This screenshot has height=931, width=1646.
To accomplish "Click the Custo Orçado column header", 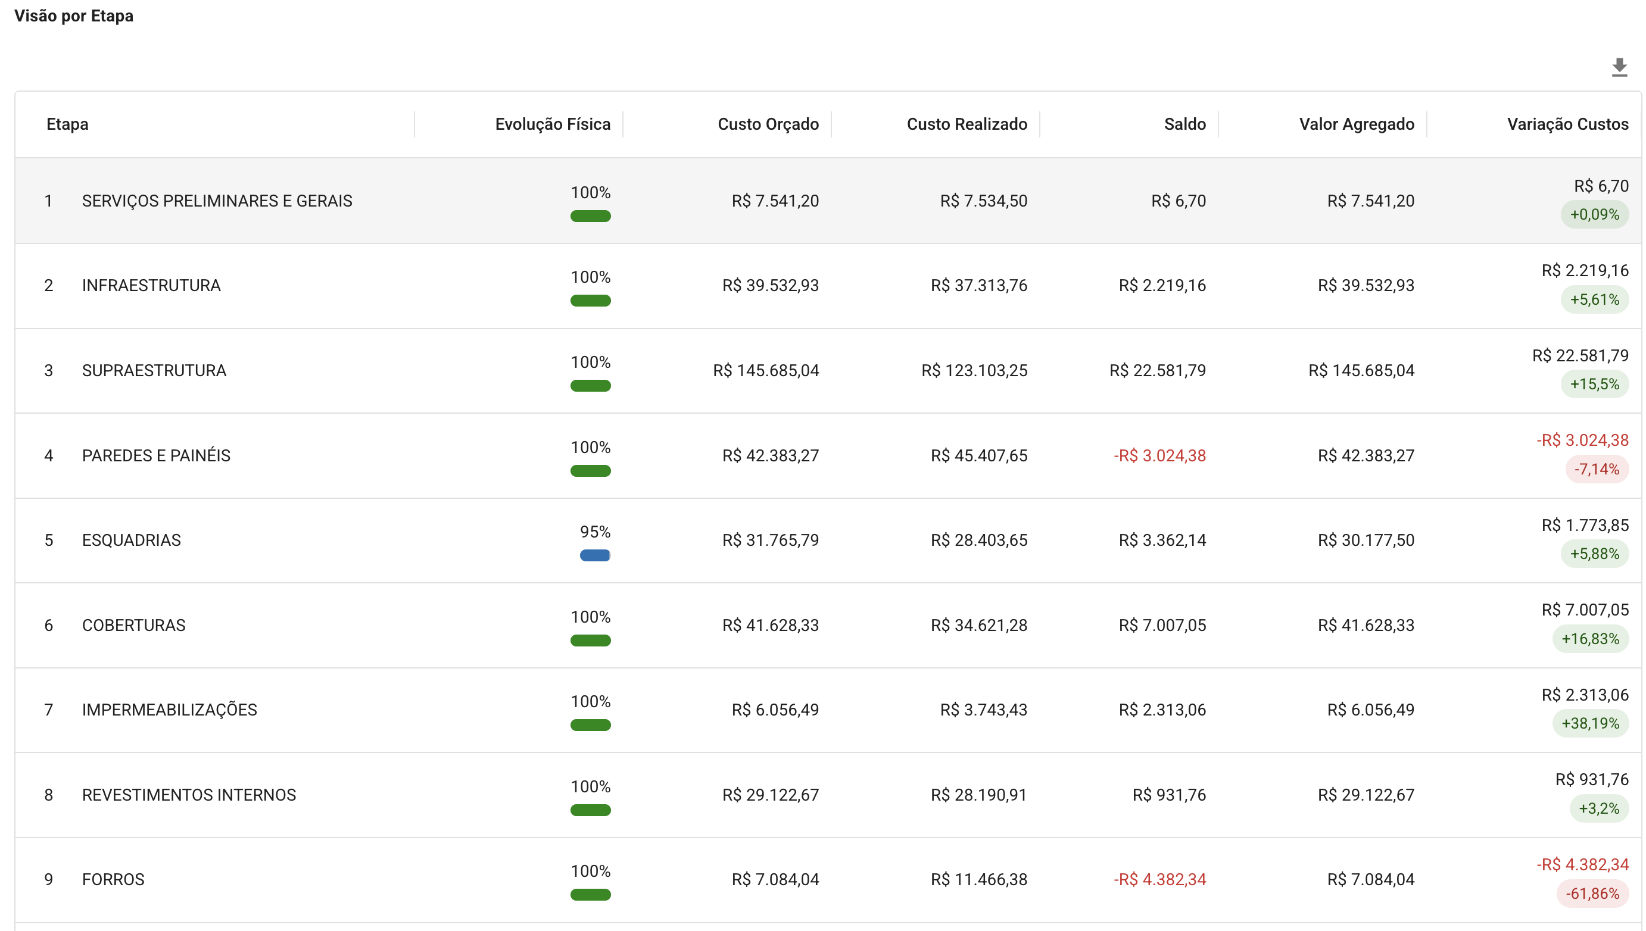I will point(768,124).
